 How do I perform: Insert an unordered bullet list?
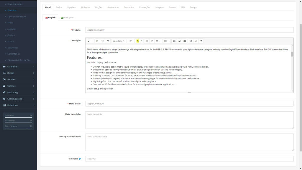pyautogui.click(x=147, y=41)
